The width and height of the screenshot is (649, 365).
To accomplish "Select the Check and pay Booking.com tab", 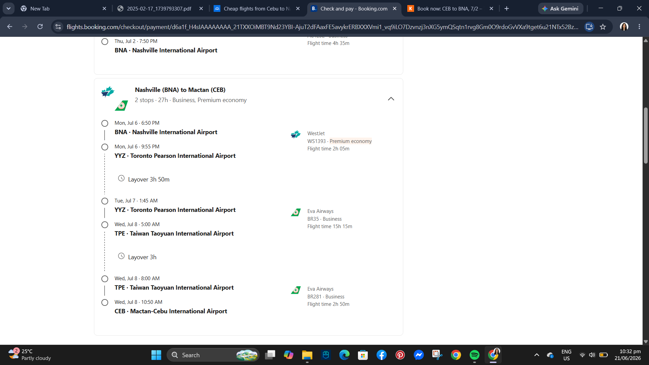I will pos(354,8).
